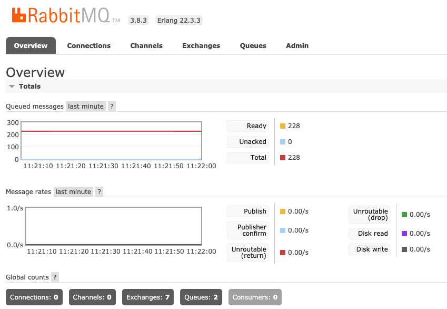Click the Erlang 22.3.3 version badge

[x=178, y=20]
